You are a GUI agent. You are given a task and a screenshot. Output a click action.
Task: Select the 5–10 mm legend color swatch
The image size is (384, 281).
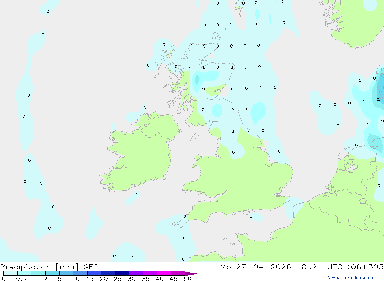point(66,273)
